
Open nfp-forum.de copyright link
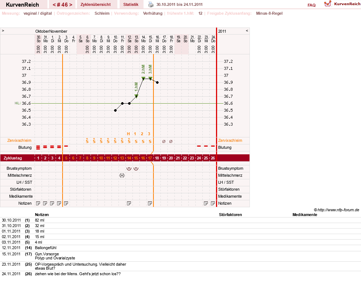[x=336, y=210]
